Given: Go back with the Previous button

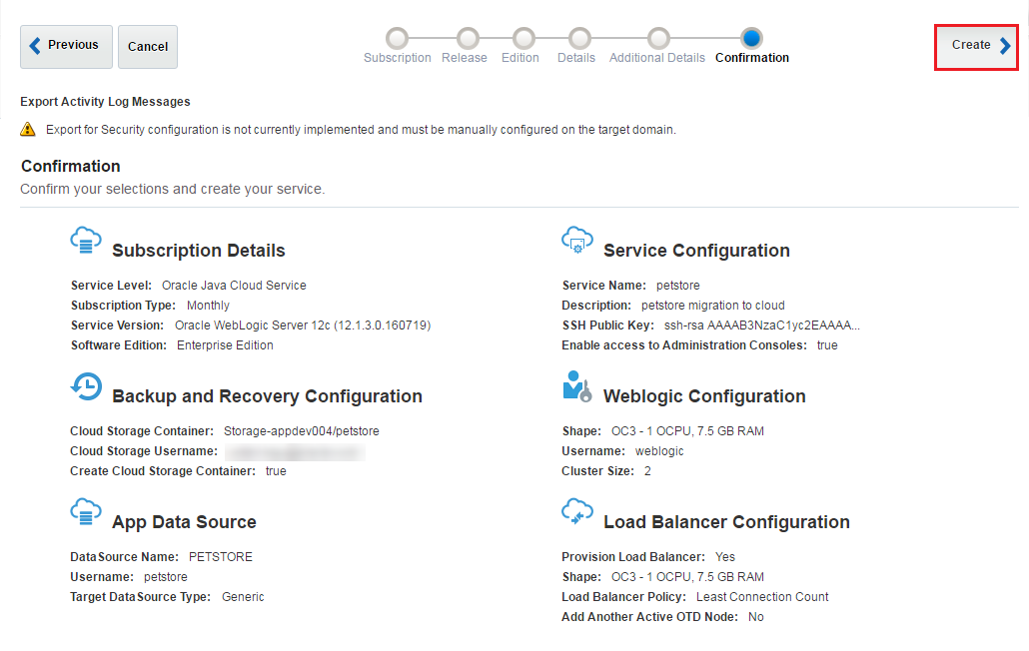Looking at the screenshot, I should point(66,47).
